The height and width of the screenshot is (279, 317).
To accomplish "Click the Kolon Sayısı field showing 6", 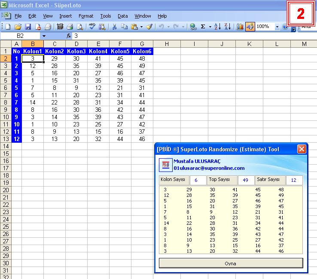I will pos(198,180).
